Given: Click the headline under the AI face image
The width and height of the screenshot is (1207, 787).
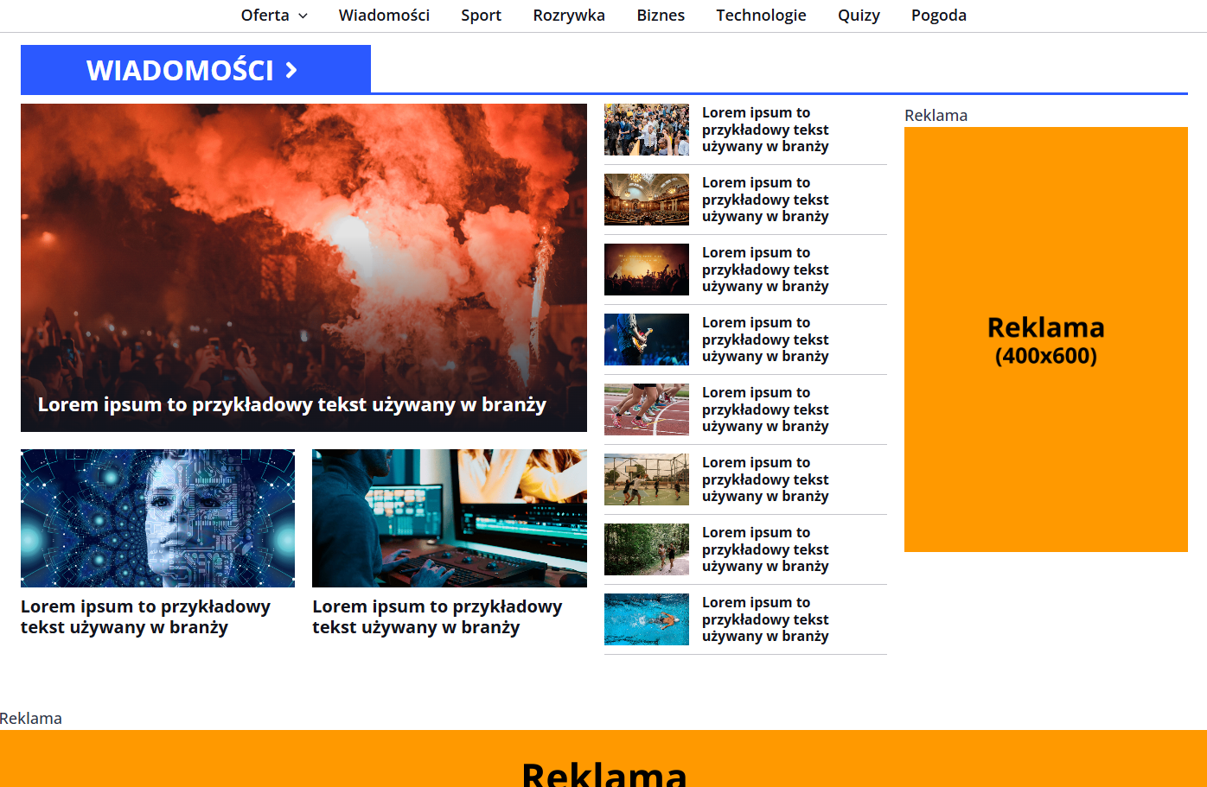Looking at the screenshot, I should [x=145, y=617].
